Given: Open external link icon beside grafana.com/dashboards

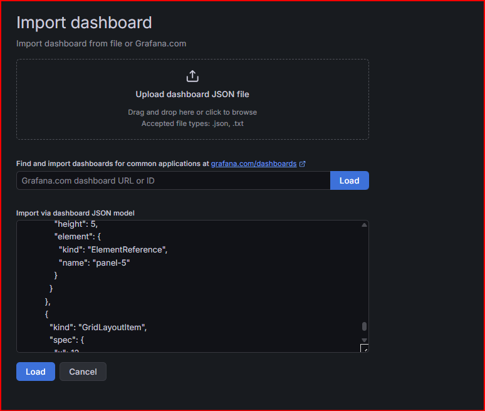Looking at the screenshot, I should pyautogui.click(x=303, y=164).
